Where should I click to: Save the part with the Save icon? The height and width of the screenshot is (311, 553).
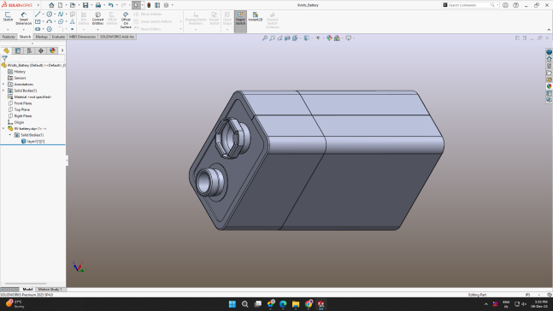[85, 5]
